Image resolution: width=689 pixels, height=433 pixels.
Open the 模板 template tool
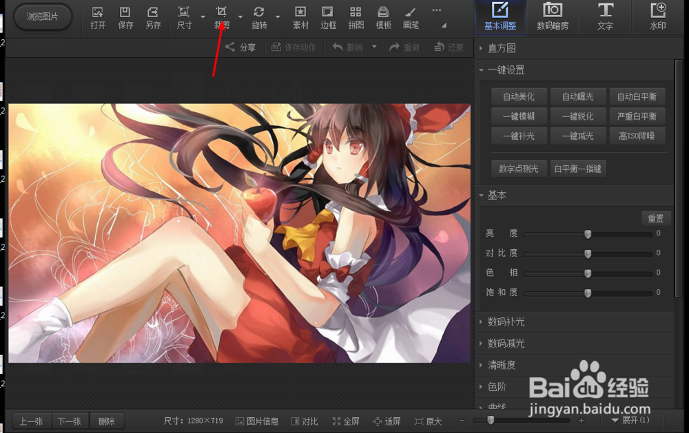click(x=383, y=18)
